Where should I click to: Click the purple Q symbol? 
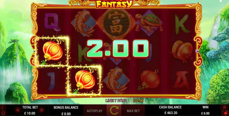tap(51, 20)
